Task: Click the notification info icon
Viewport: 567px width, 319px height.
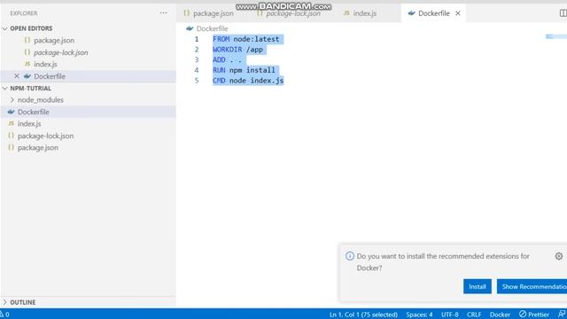Action: point(350,256)
